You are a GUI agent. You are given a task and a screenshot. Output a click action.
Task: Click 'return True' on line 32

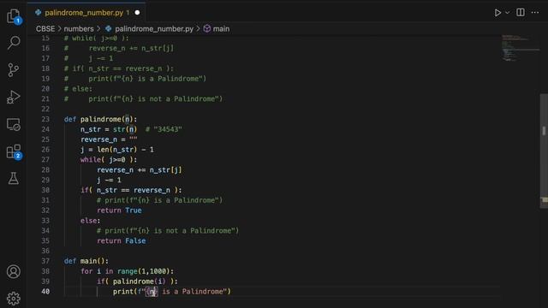coord(119,210)
